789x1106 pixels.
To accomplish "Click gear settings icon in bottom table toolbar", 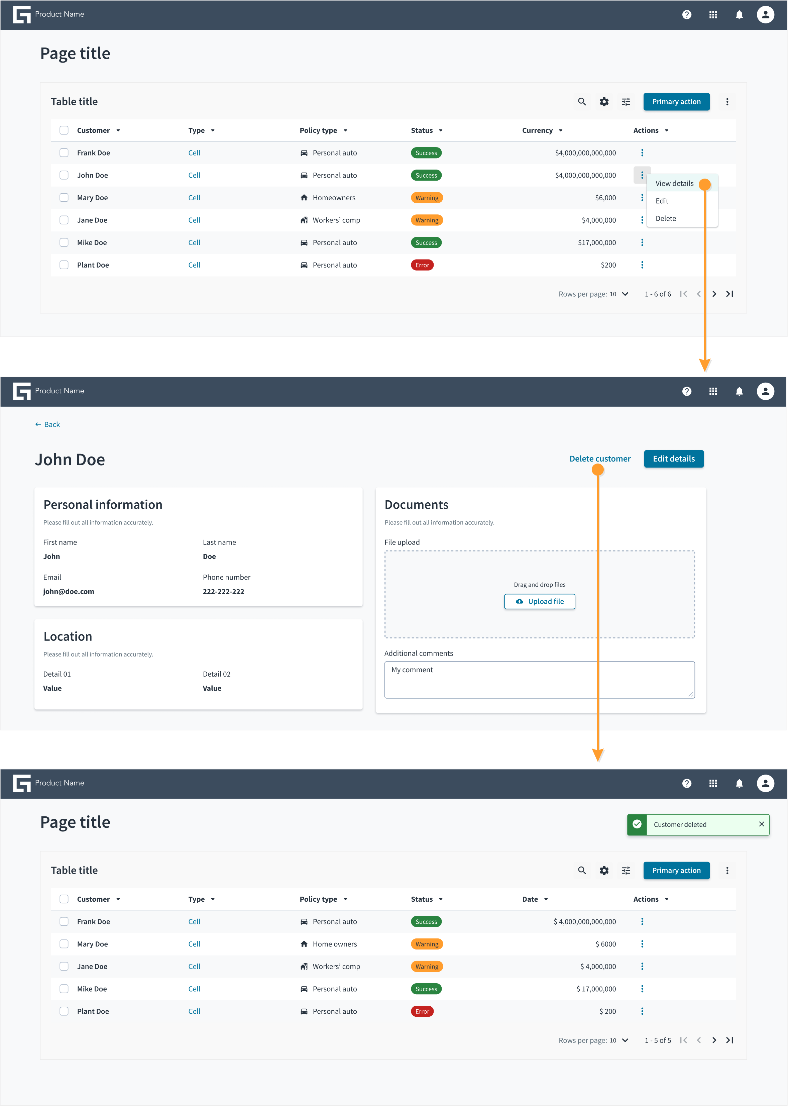I will tap(604, 871).
